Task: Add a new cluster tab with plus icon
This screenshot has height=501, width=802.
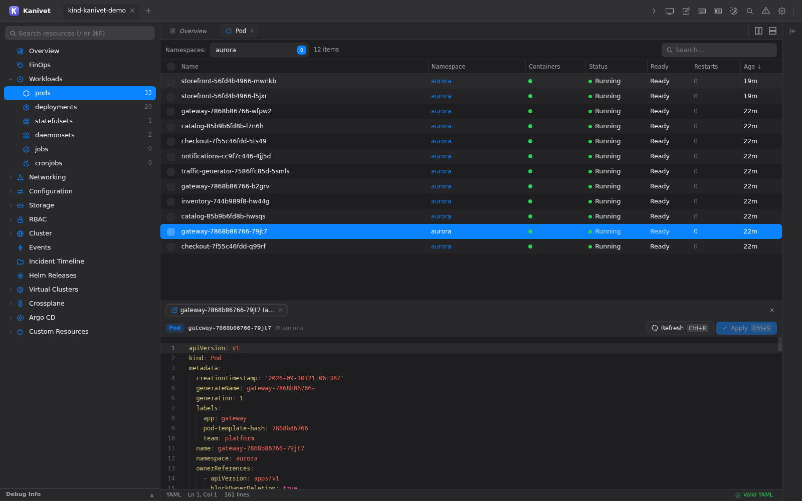Action: (x=148, y=11)
